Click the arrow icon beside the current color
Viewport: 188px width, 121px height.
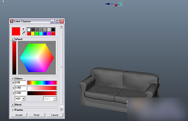point(23,29)
